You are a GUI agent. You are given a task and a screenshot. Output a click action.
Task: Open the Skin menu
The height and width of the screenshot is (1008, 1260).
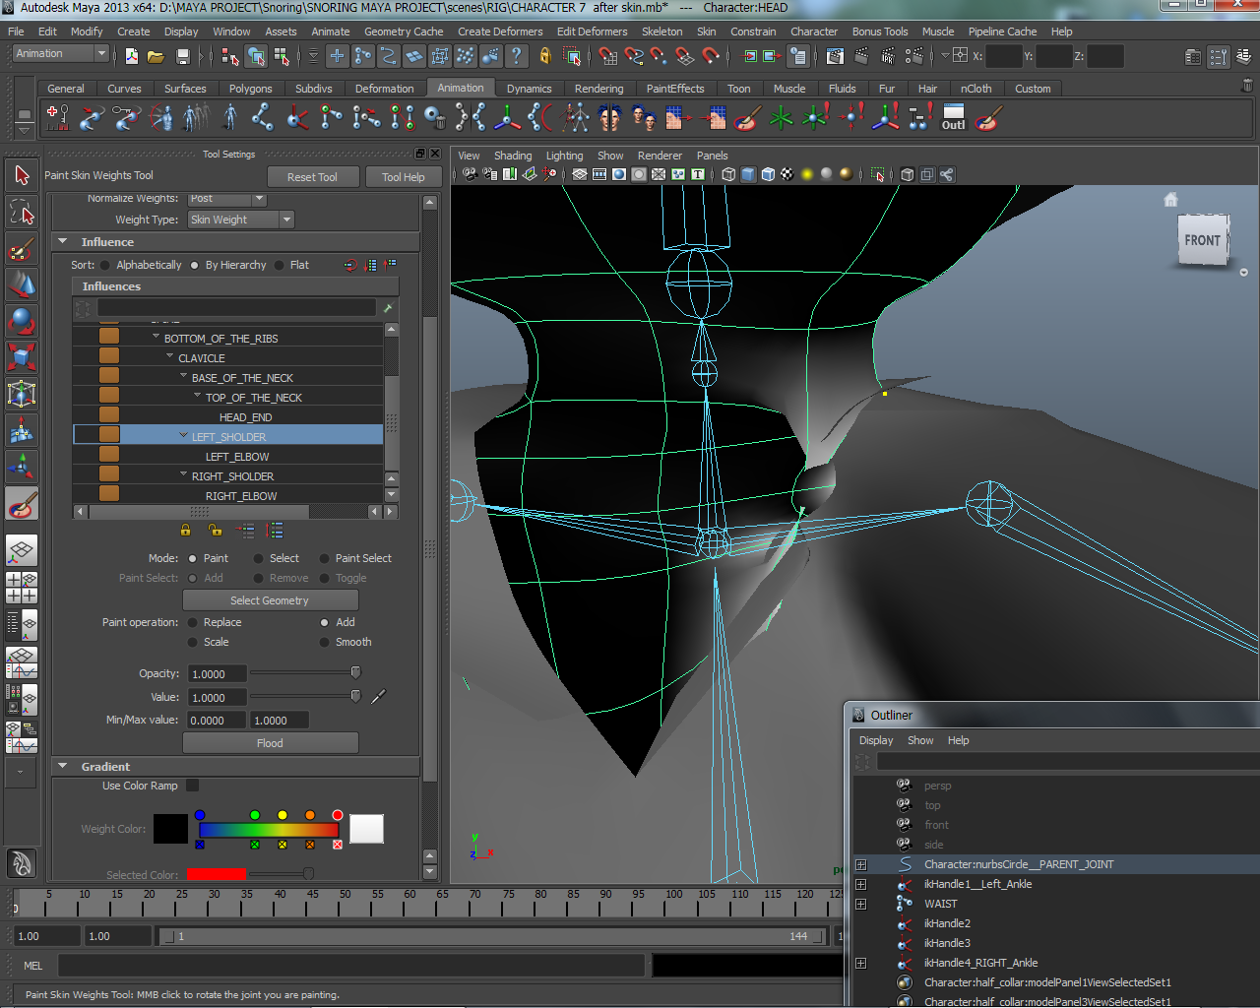(706, 31)
